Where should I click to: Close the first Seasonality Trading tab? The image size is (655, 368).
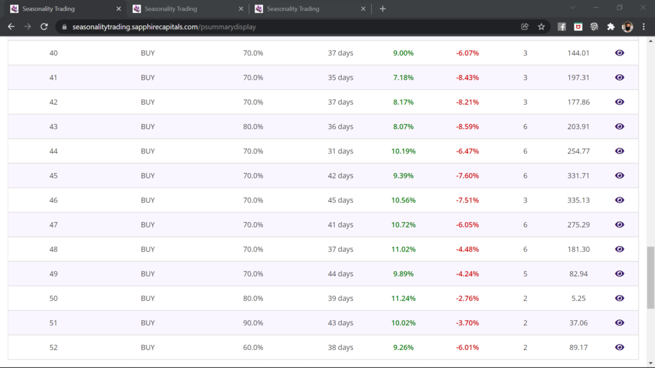click(118, 9)
